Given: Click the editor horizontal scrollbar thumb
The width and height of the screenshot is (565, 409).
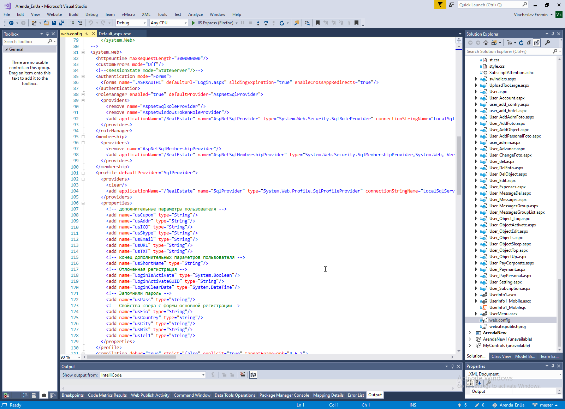Looking at the screenshot, I should [x=131, y=357].
